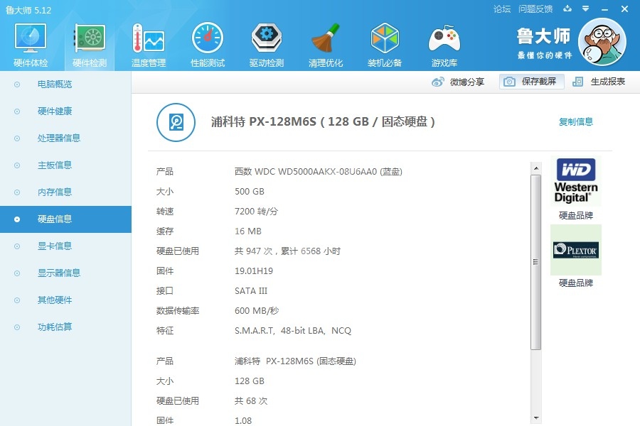Click the WD model text WD5000AAKX-08U6AA0

[327, 172]
